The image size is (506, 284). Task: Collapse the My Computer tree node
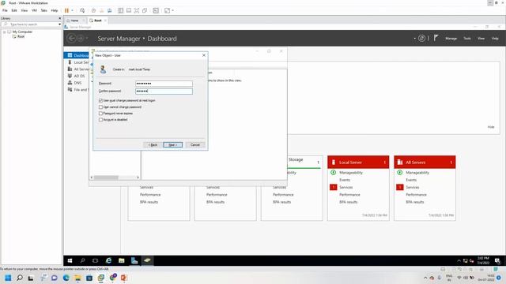tap(4, 32)
